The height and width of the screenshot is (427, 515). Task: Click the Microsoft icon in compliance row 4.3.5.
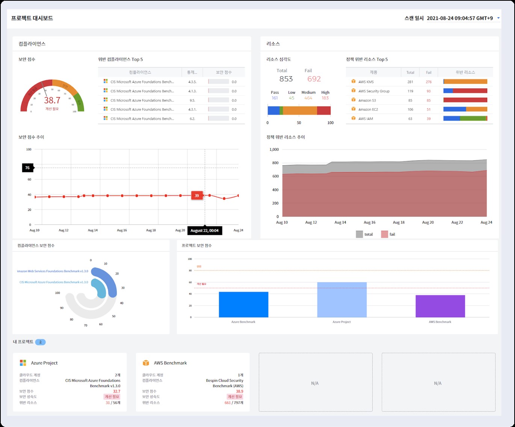point(106,81)
